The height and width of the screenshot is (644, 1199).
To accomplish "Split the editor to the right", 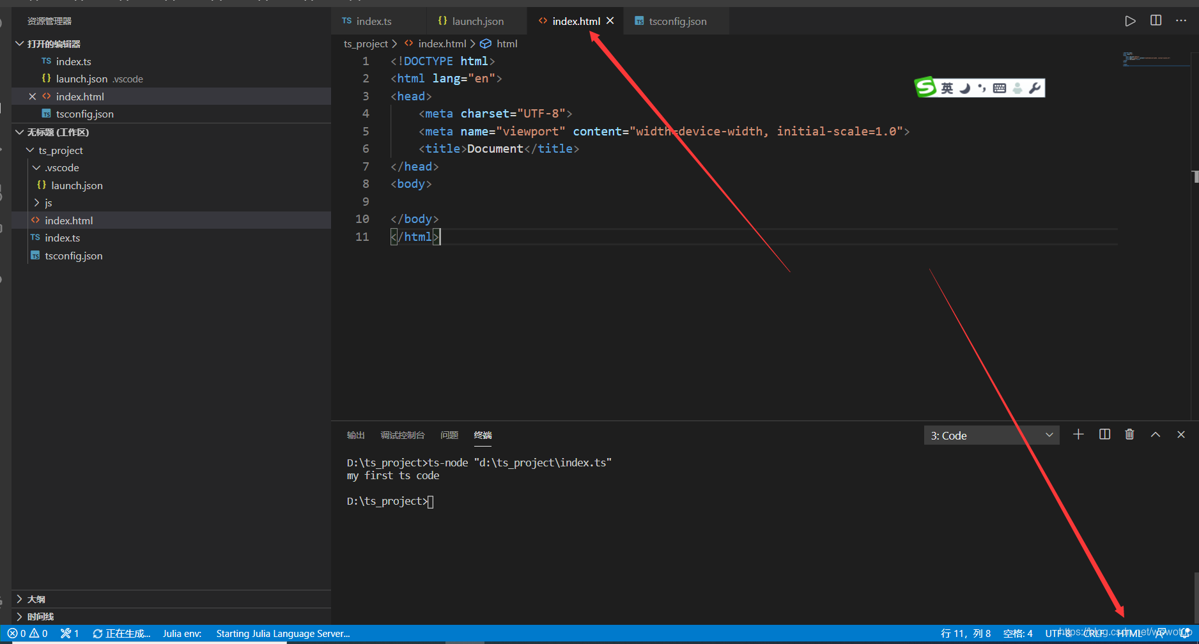I will point(1156,20).
